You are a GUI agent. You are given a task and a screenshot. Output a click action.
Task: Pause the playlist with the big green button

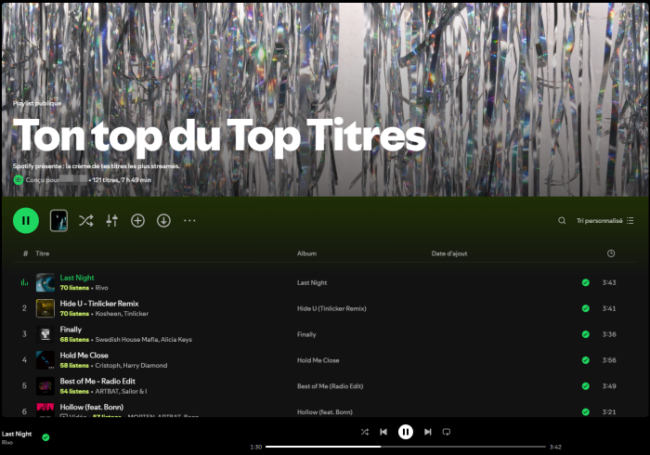[26, 220]
